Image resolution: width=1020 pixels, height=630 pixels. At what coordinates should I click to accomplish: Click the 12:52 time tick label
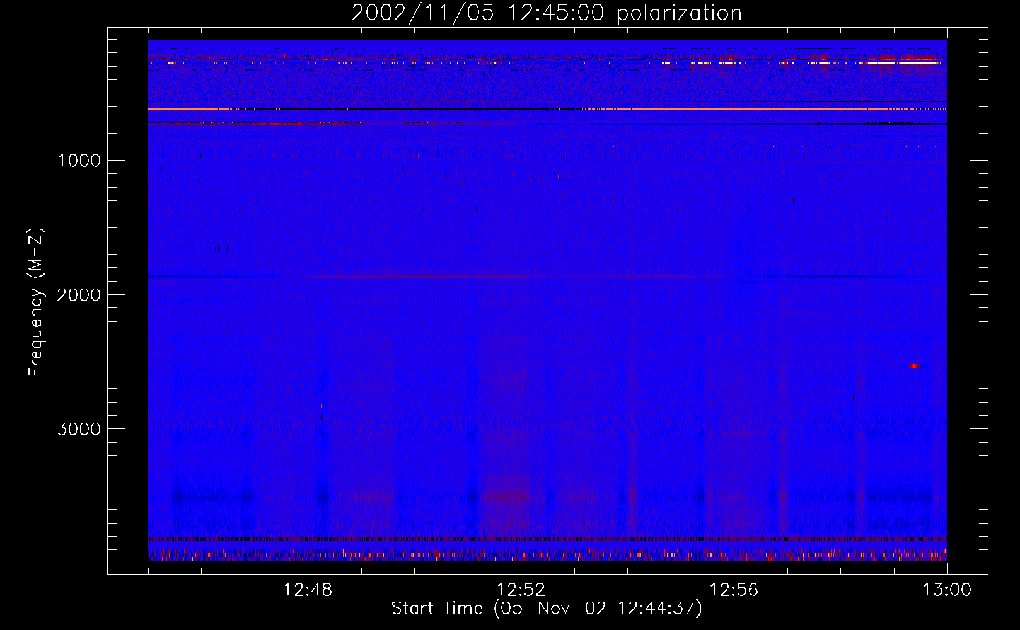(521, 590)
